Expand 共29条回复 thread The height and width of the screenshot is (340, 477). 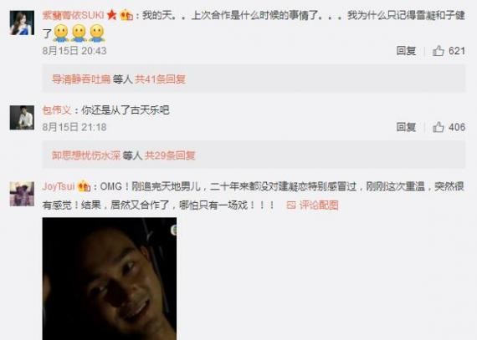click(x=170, y=155)
